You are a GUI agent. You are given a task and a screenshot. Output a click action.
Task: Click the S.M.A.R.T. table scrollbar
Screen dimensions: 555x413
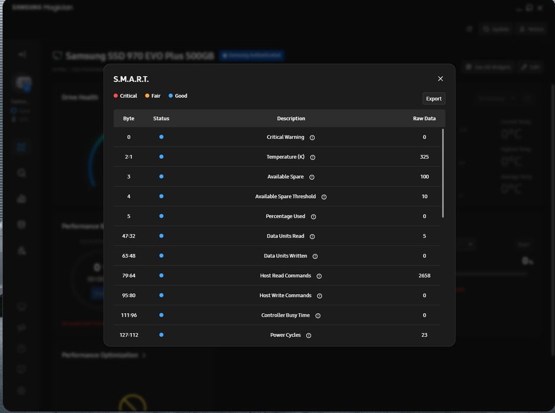click(x=443, y=173)
